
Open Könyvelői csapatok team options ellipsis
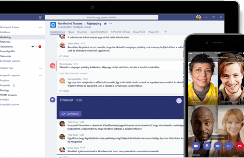[x=40, y=76]
